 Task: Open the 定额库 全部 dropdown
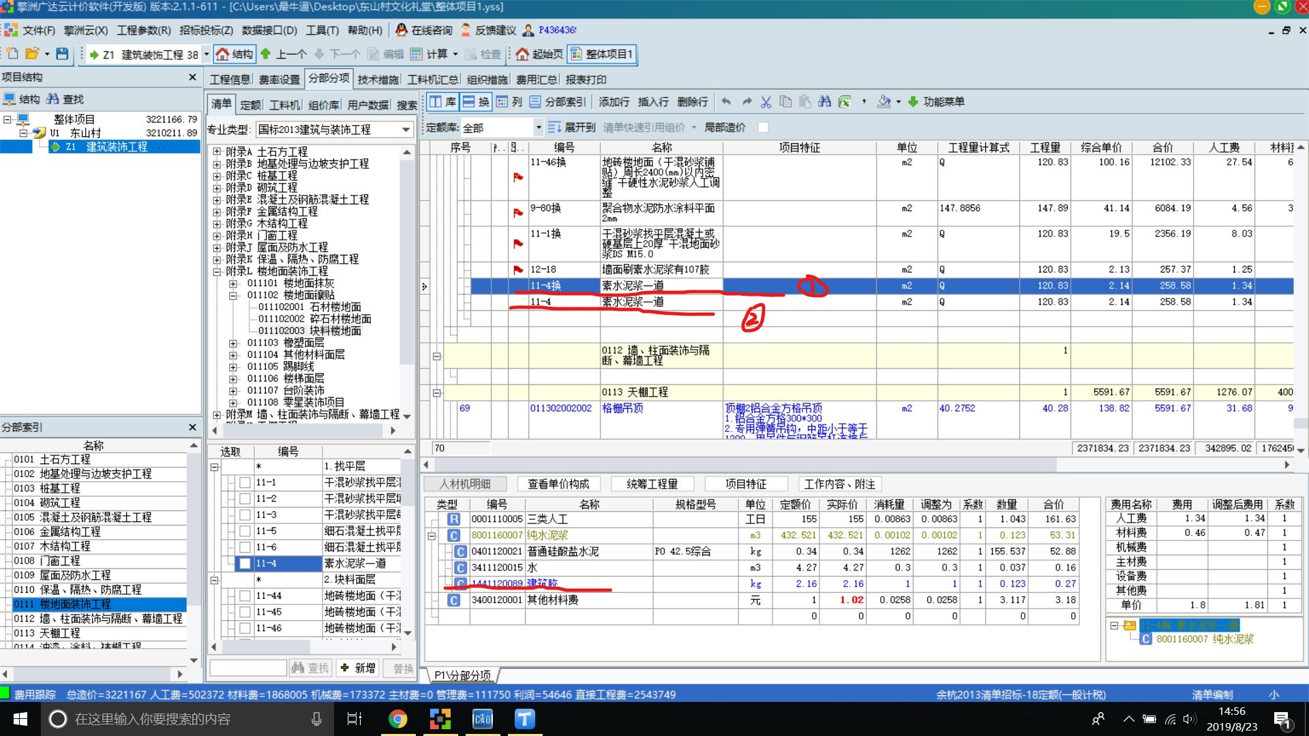(538, 127)
